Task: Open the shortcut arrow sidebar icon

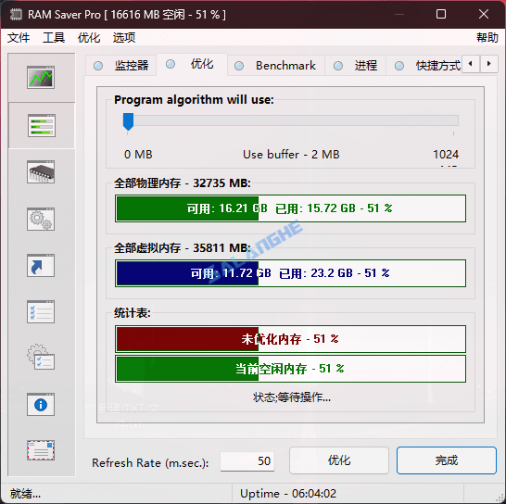Action: (41, 266)
